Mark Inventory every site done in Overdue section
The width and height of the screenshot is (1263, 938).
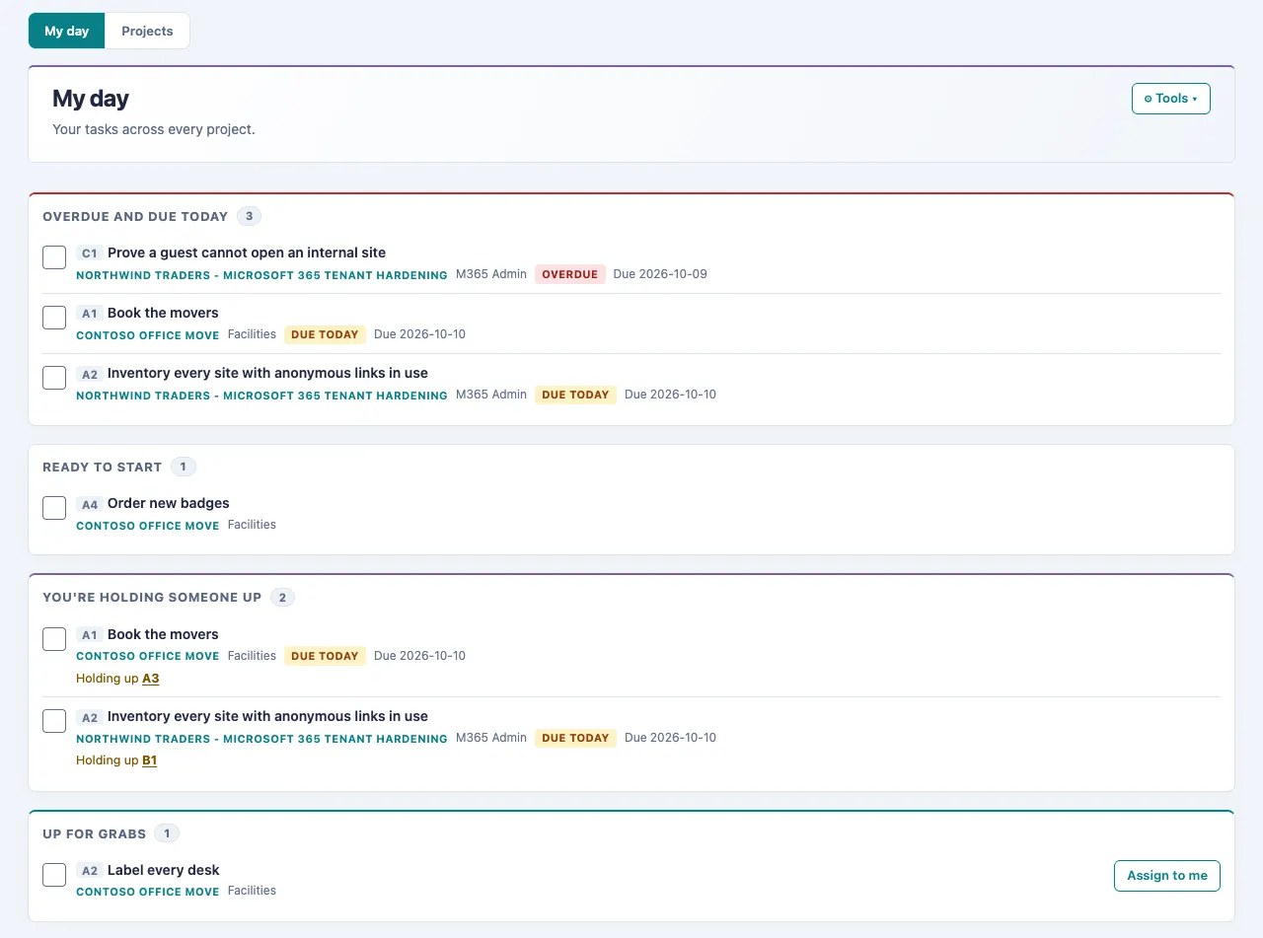(54, 378)
